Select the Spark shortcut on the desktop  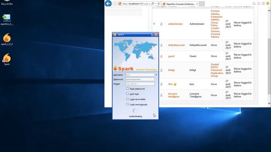point(7,59)
